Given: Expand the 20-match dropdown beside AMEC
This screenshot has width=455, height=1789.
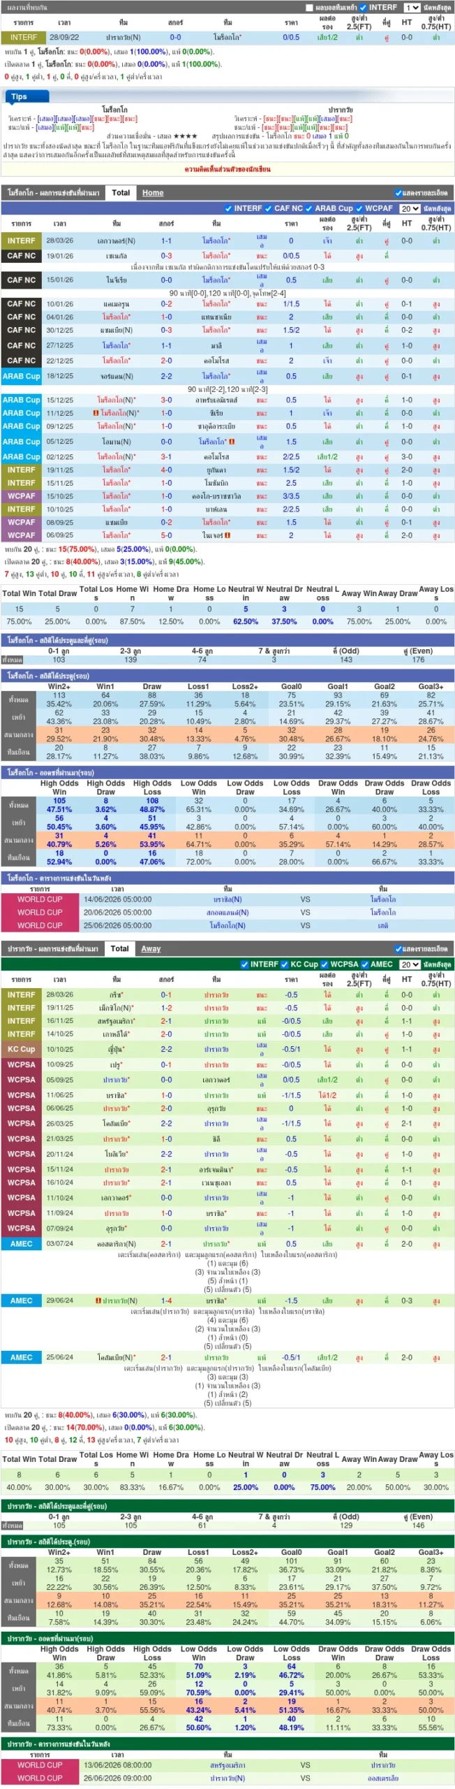Looking at the screenshot, I should tap(409, 964).
